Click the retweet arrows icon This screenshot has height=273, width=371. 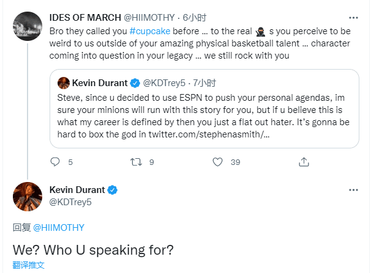coord(137,162)
